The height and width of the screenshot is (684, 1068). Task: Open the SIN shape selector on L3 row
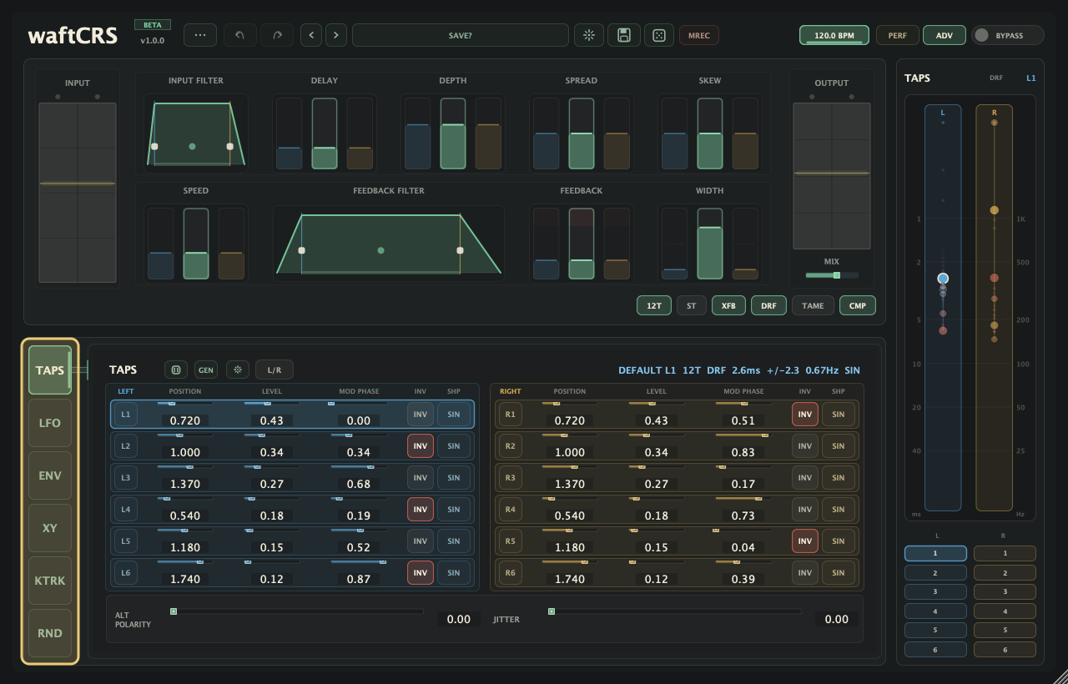pos(454,478)
